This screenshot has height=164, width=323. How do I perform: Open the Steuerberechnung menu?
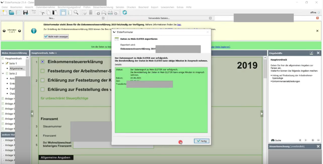point(103,7)
